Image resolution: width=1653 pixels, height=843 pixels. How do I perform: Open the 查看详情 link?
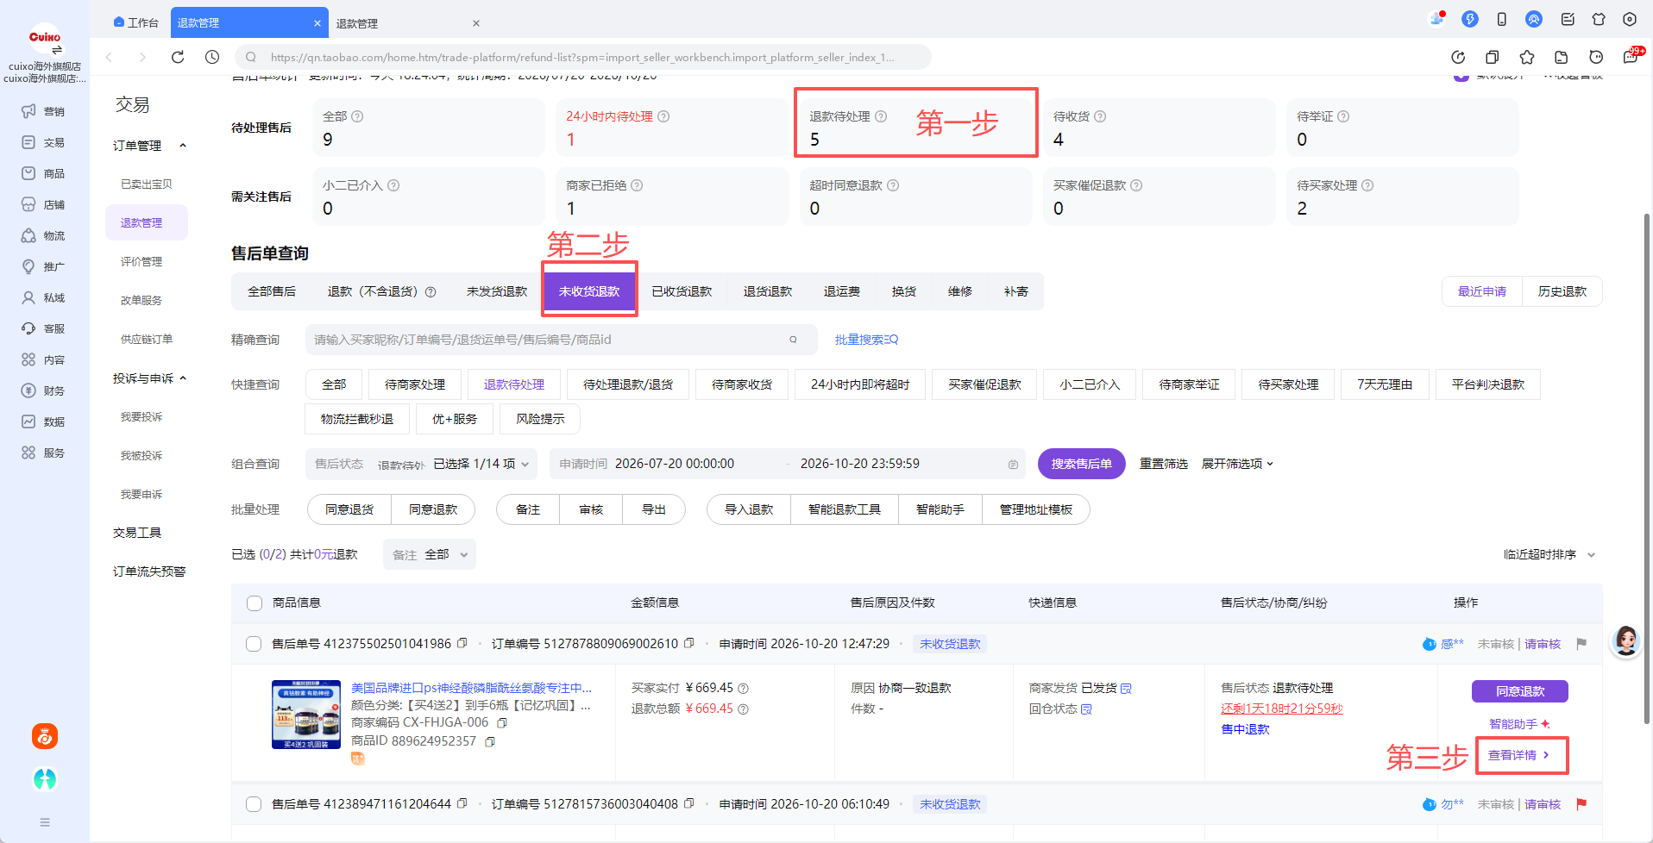pos(1518,755)
